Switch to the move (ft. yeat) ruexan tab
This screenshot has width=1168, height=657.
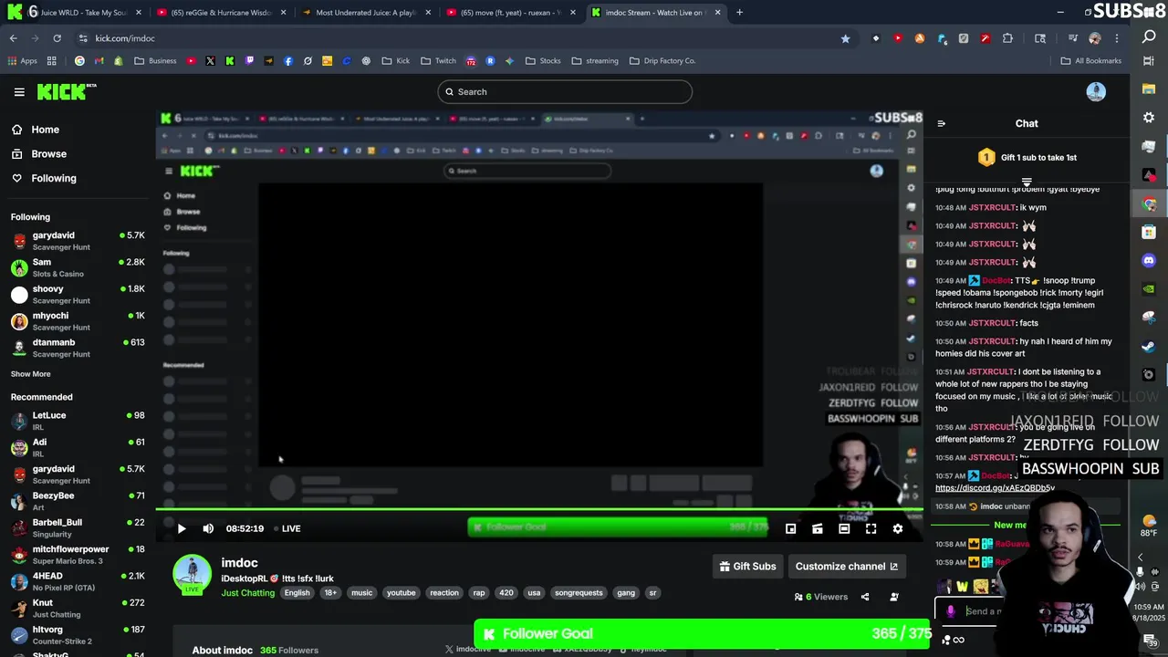click(510, 13)
